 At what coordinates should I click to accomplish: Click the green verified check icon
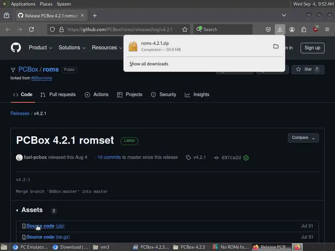246,158
